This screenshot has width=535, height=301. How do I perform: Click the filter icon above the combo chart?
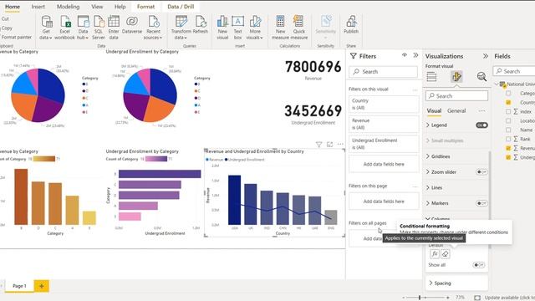(x=318, y=145)
